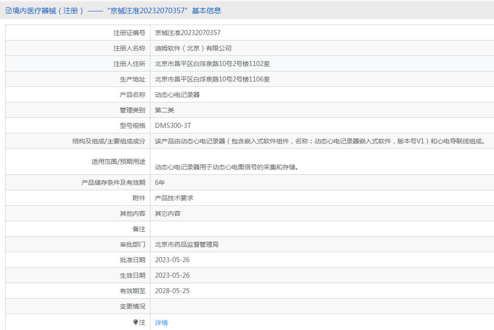Click the 有效期至 label
Screen dimensions: 494x330
click(x=132, y=291)
